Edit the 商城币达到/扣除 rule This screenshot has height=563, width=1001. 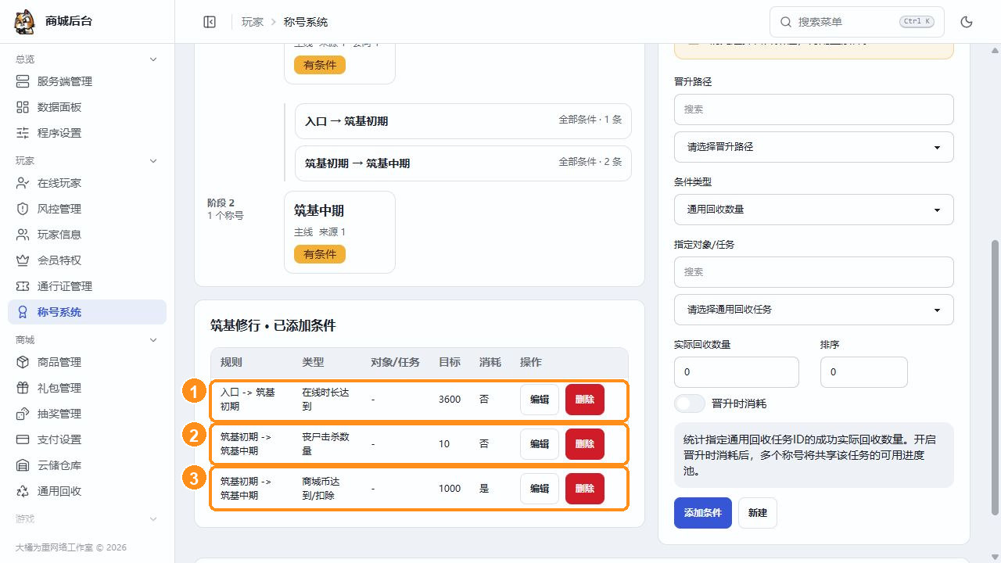pos(540,489)
